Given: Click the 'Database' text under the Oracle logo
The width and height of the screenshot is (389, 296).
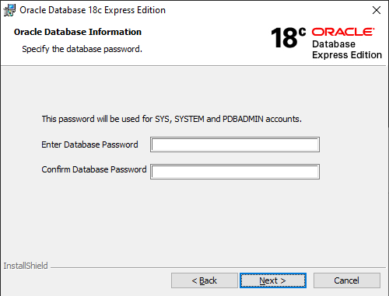Looking at the screenshot, I should pos(334,44).
